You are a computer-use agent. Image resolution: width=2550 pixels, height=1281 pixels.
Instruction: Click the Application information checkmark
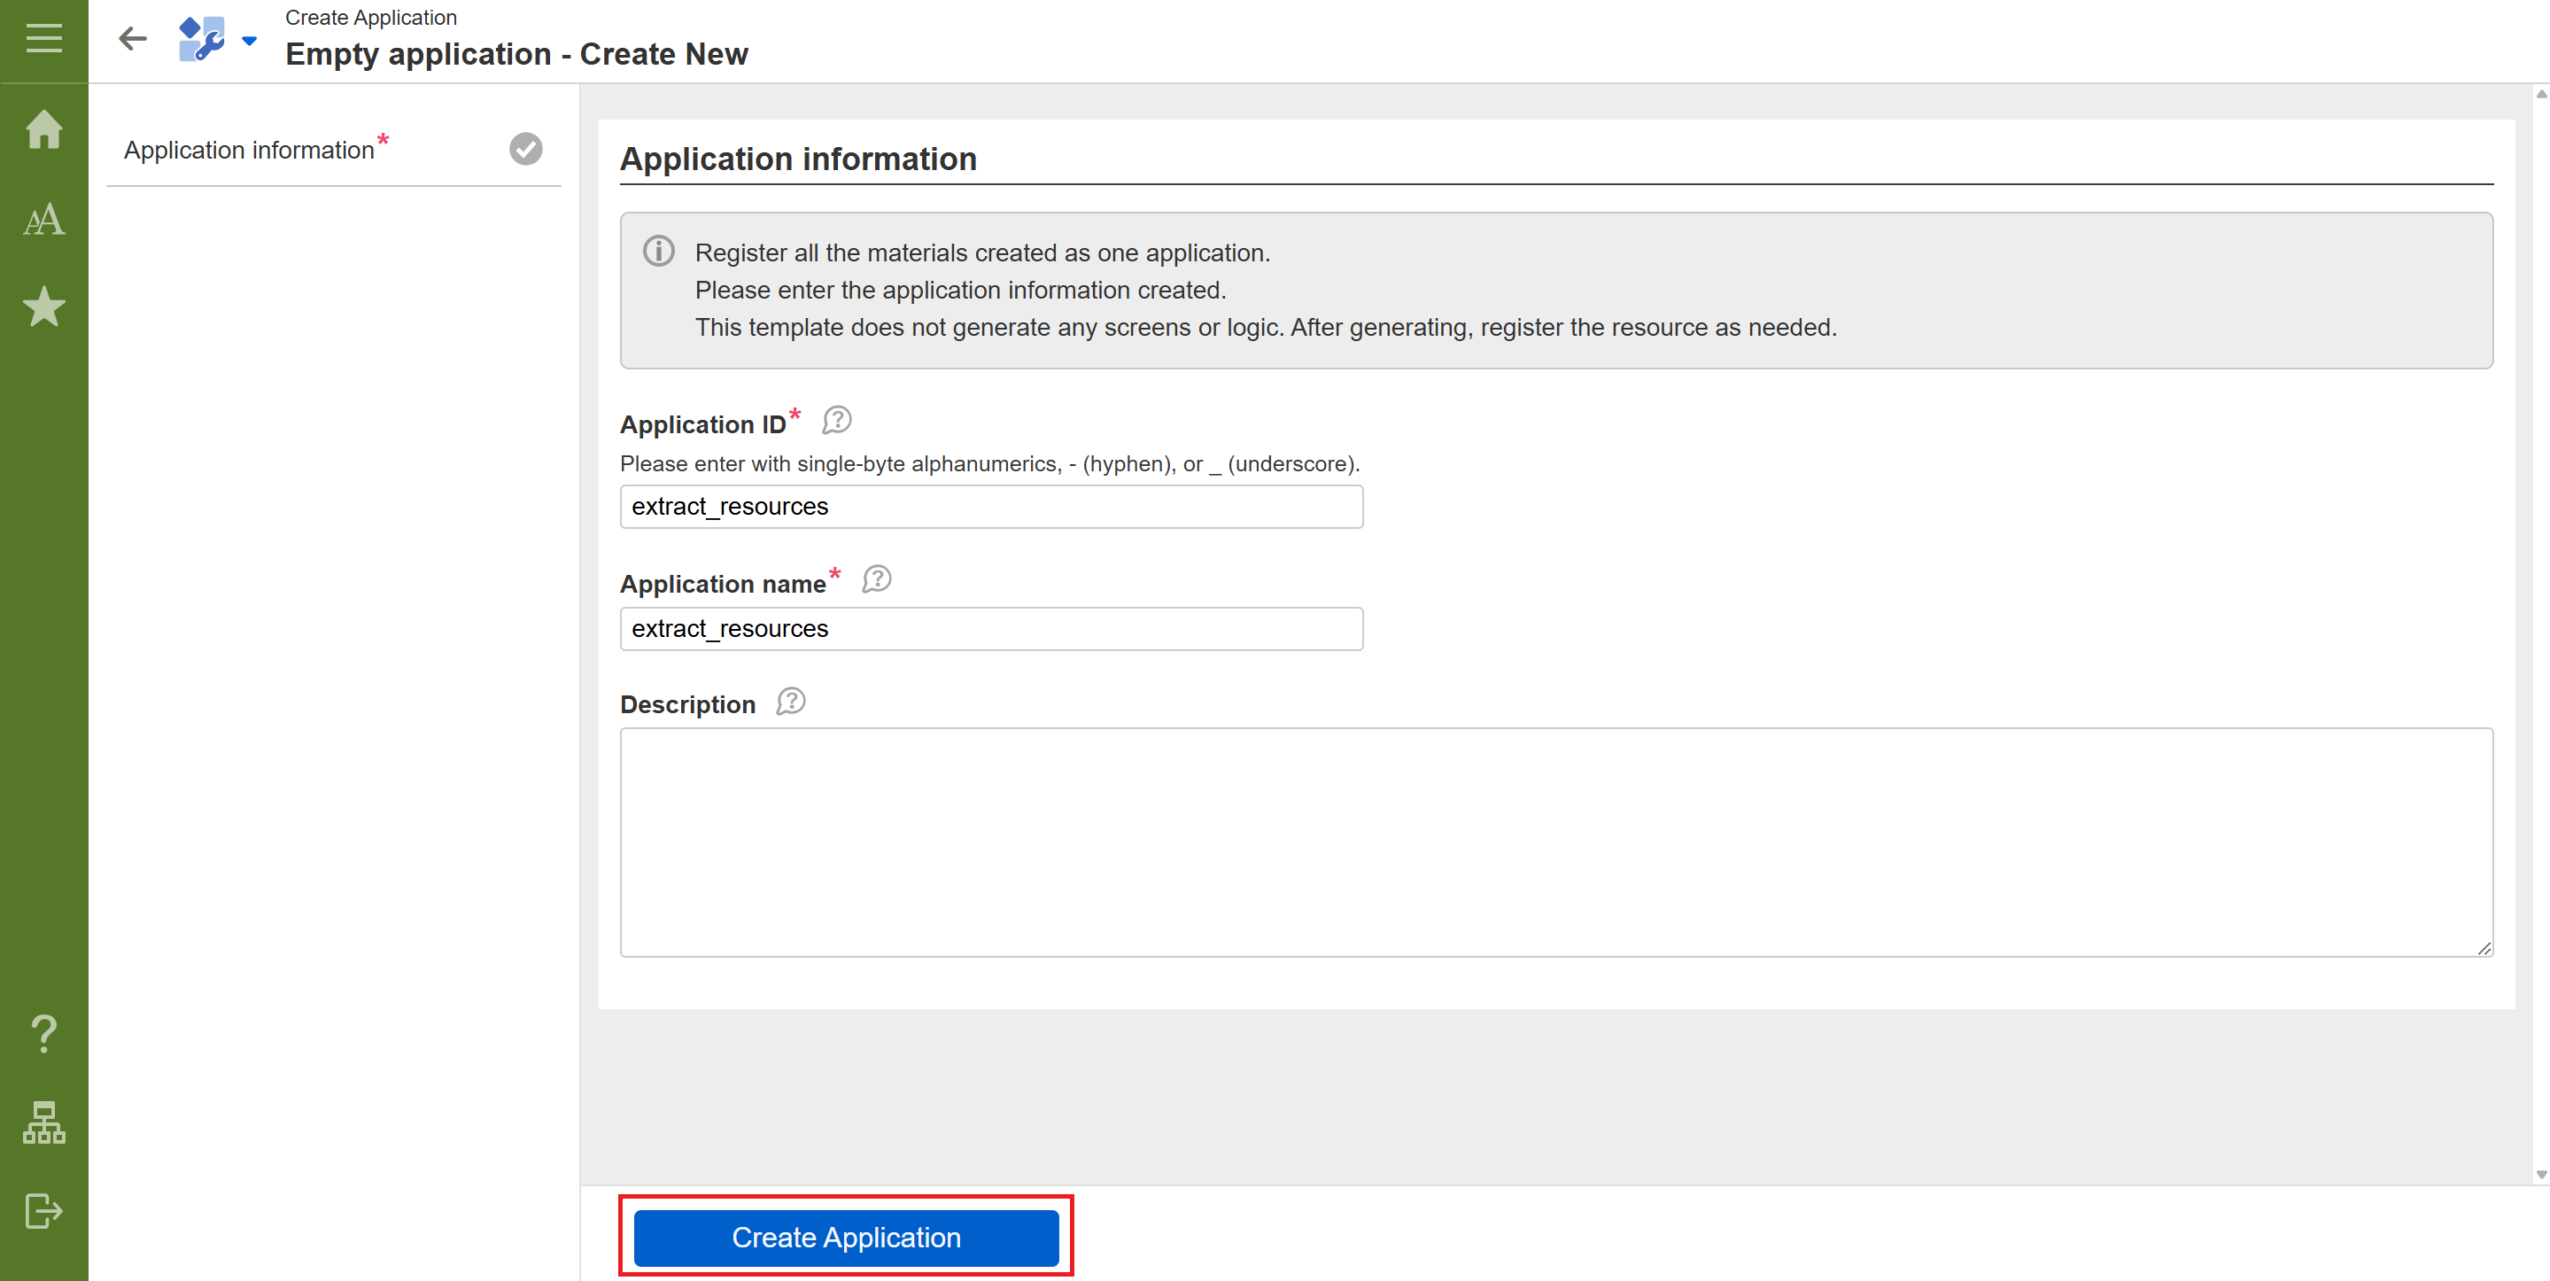click(525, 149)
